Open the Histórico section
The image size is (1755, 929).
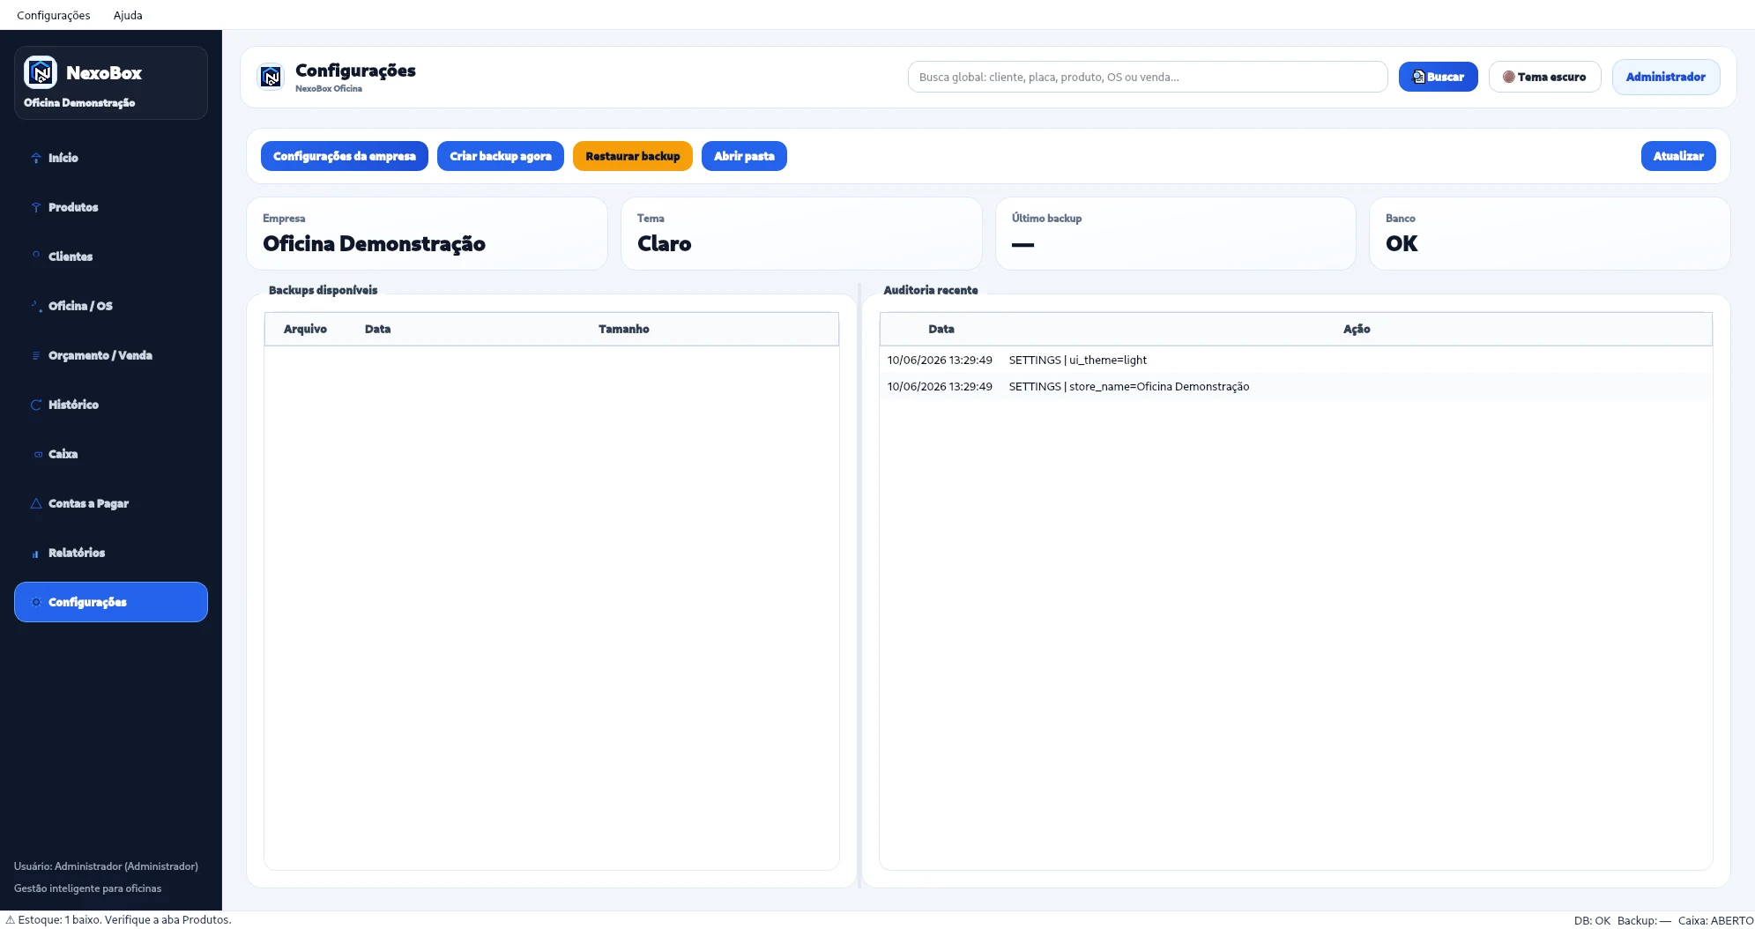point(111,405)
